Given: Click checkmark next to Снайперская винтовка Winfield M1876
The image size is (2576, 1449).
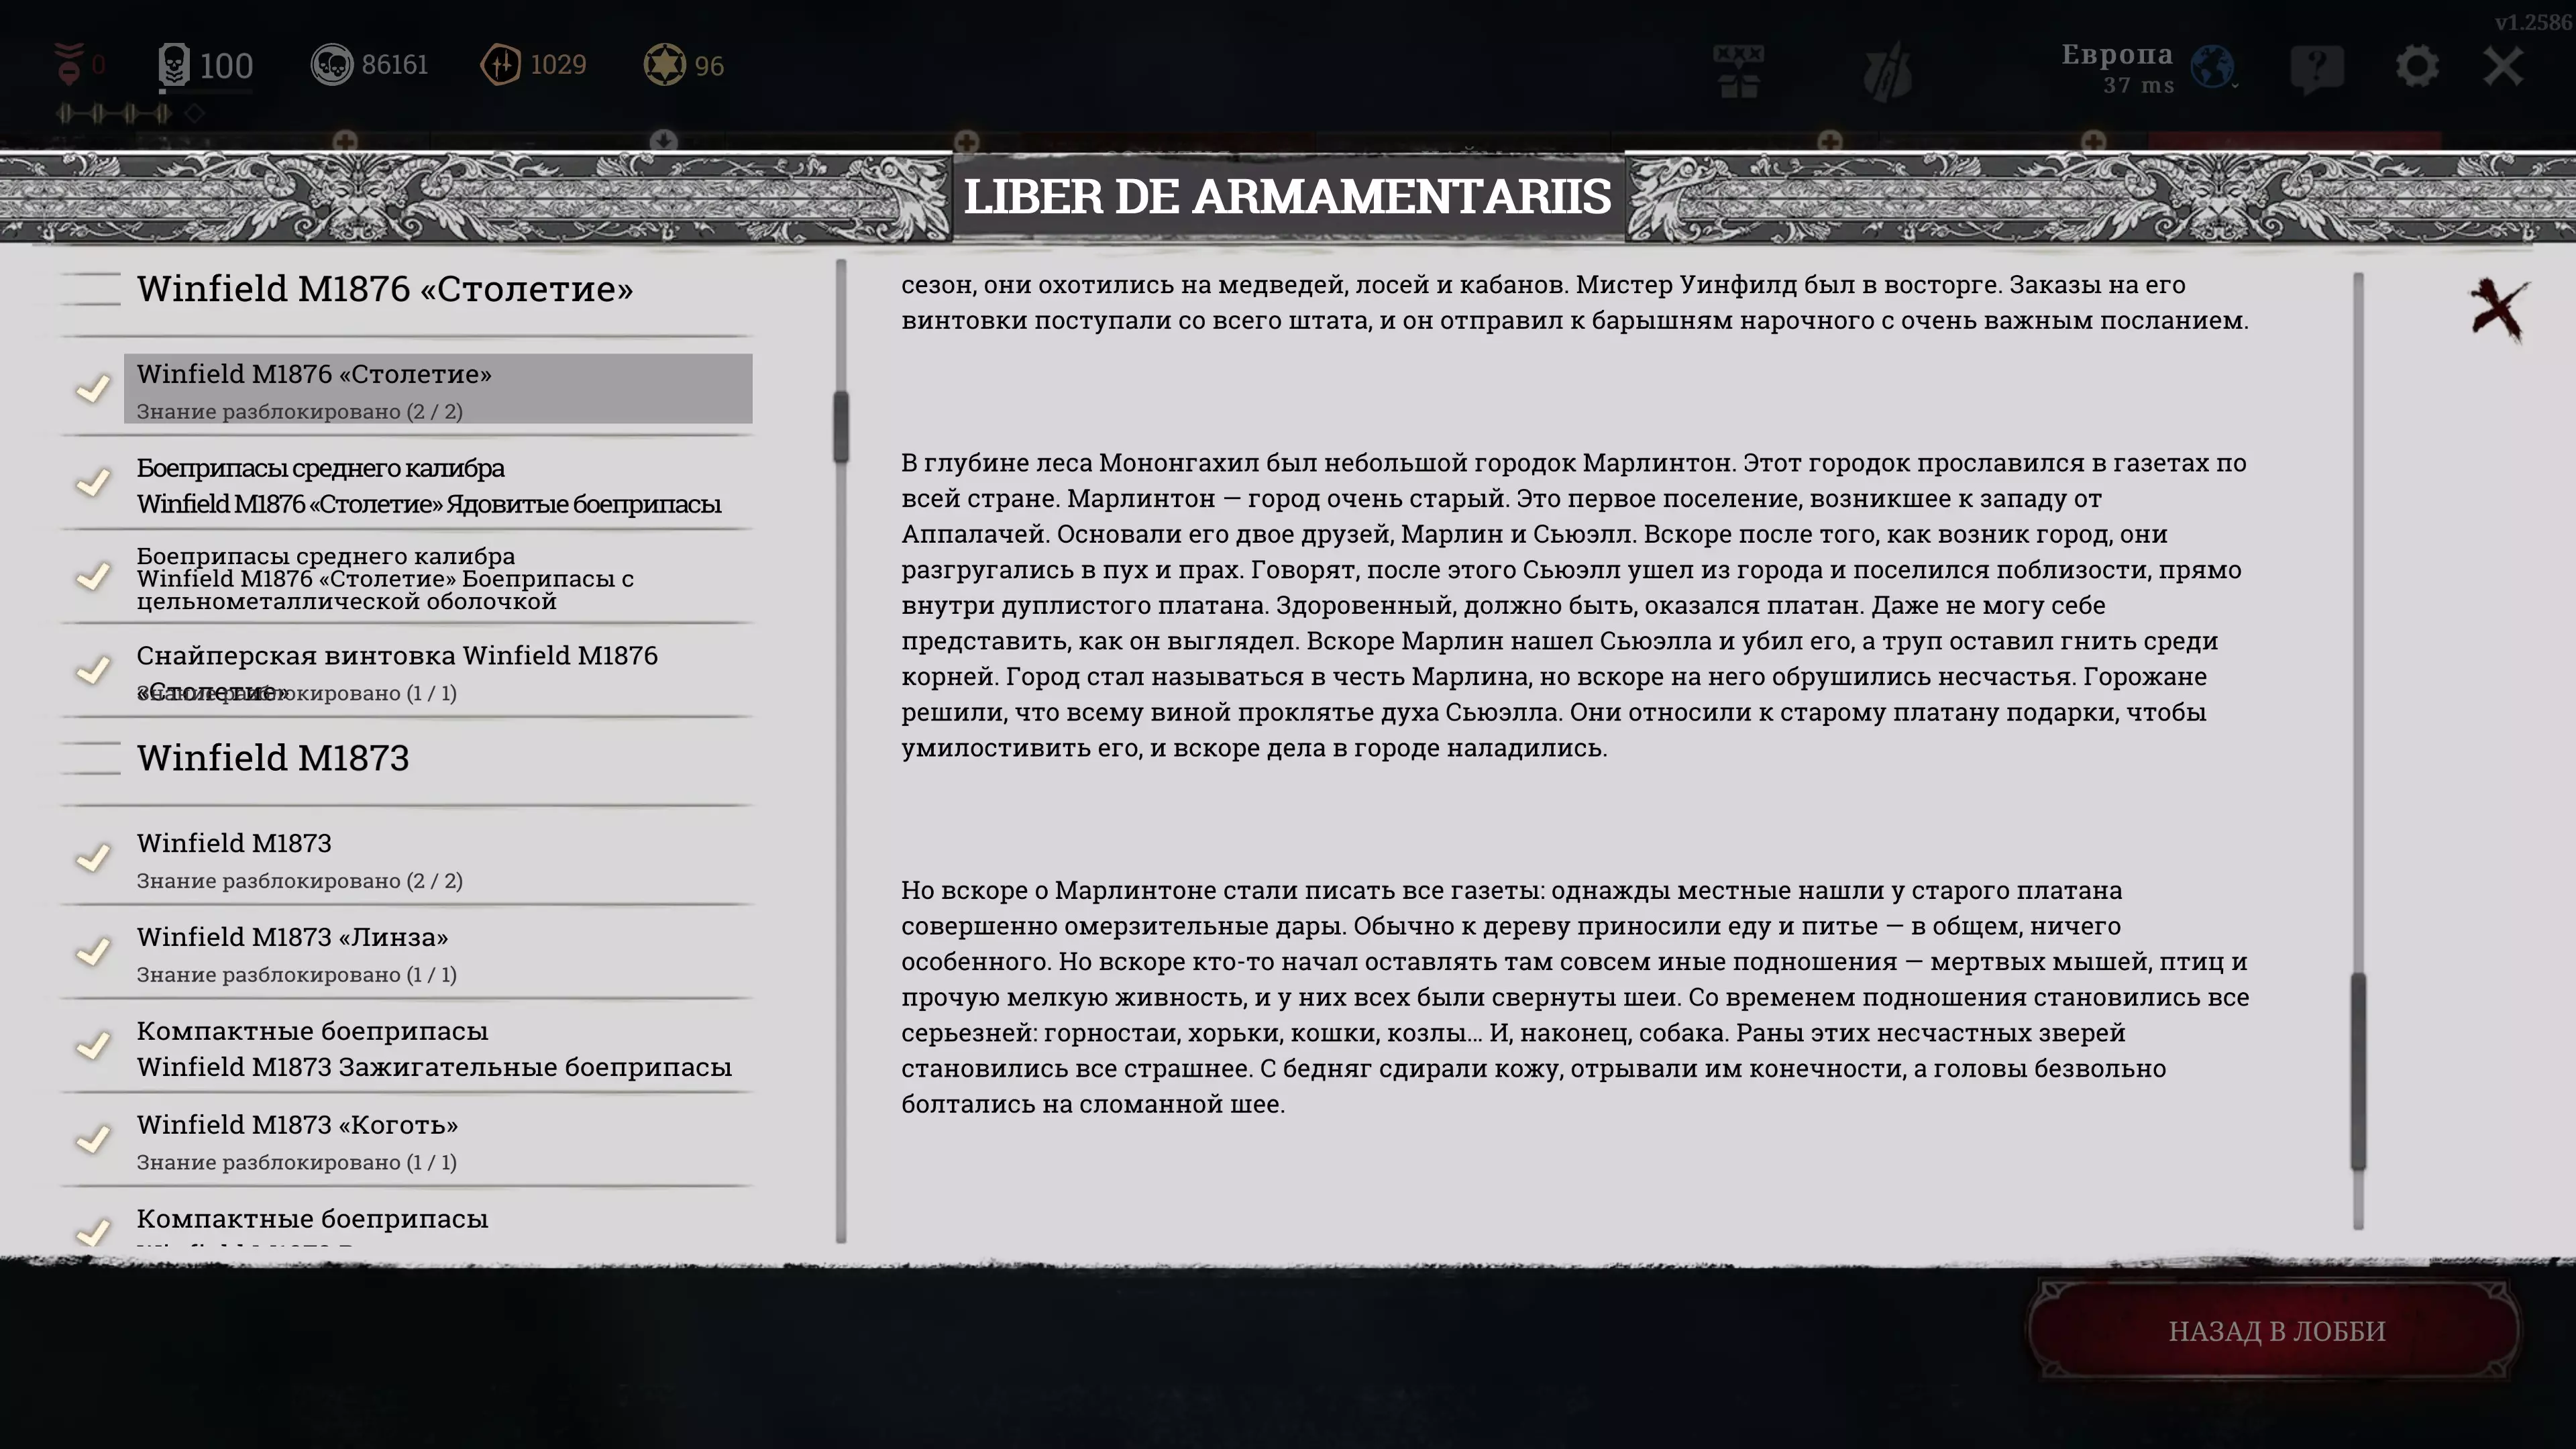Looking at the screenshot, I should [x=93, y=670].
